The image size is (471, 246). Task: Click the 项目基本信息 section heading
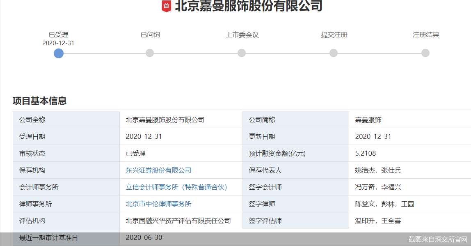point(39,101)
